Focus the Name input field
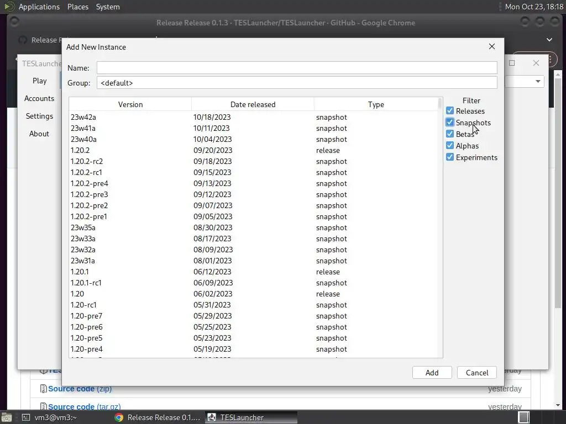Viewport: 566px width, 424px height. 297,68
